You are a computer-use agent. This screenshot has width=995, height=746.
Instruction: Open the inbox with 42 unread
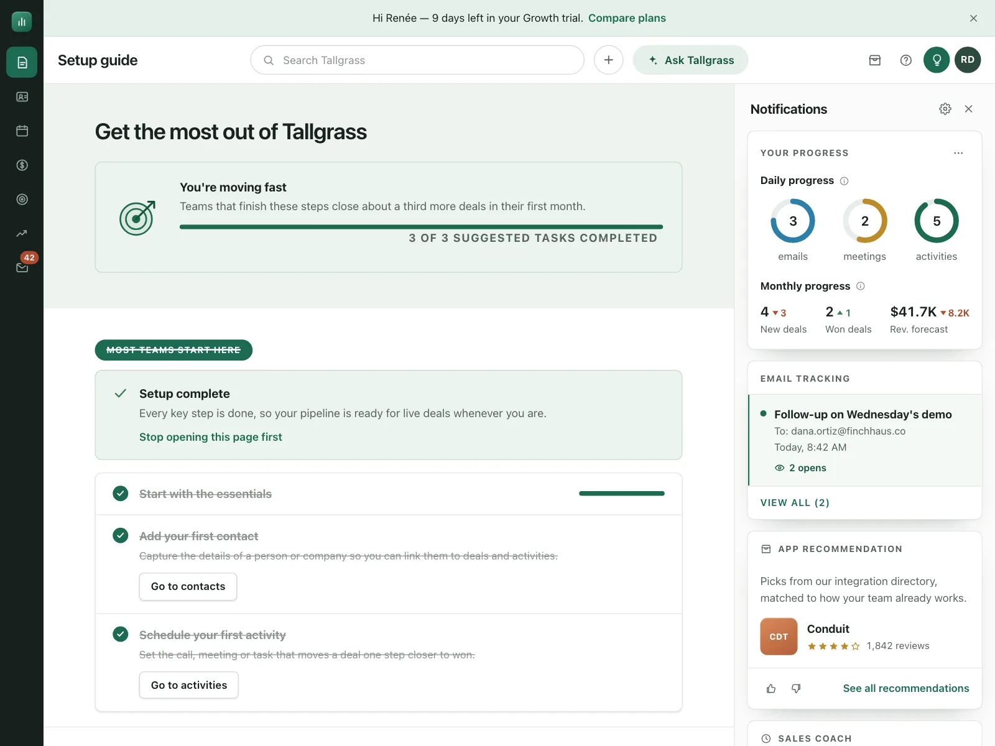click(23, 266)
